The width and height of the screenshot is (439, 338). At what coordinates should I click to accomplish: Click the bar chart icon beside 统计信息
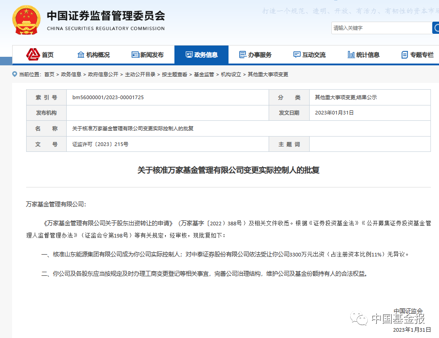coord(351,55)
